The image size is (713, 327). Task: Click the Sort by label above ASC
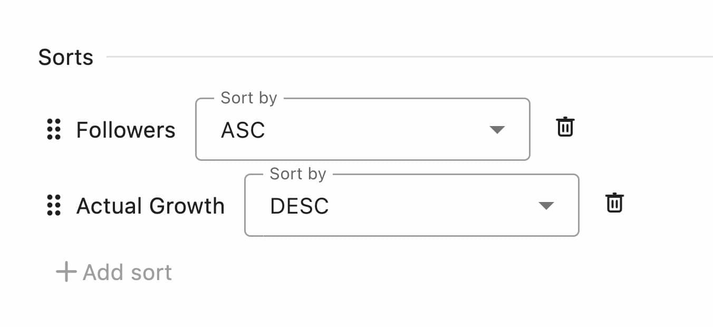pos(249,98)
